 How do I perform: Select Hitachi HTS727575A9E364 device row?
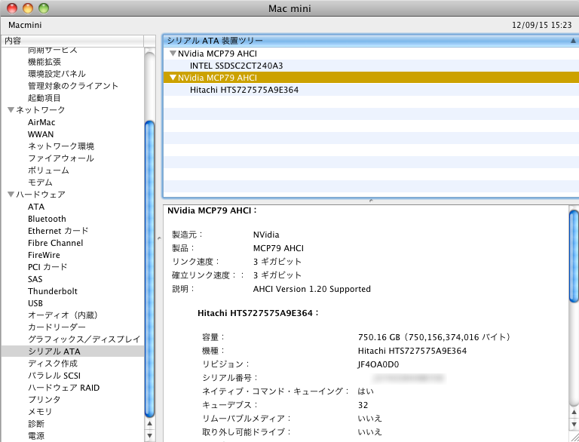(371, 90)
